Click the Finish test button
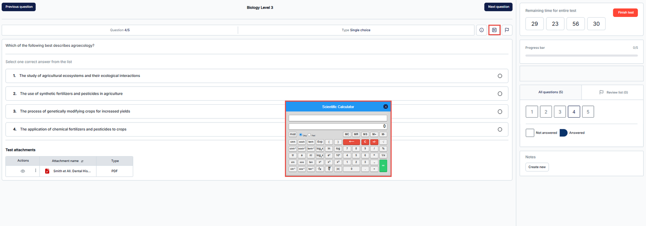646x226 pixels. point(625,12)
